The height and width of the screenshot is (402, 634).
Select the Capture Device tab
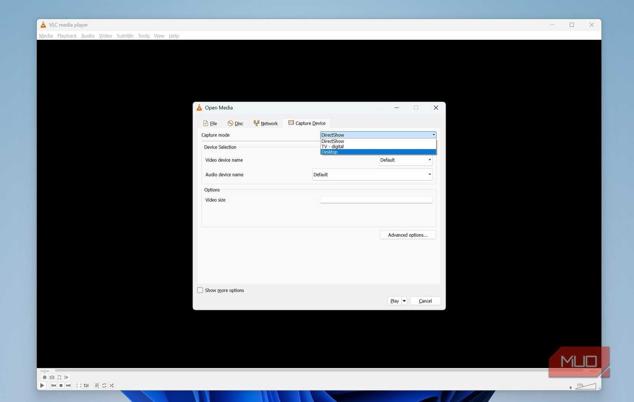(x=307, y=123)
